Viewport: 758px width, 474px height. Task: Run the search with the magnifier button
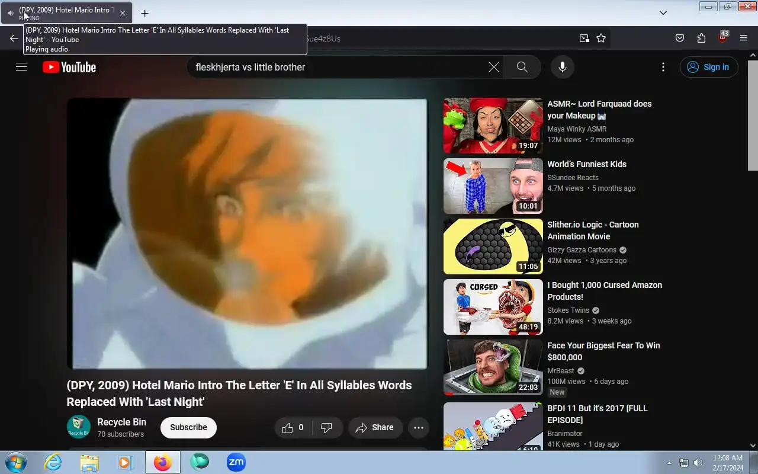(x=522, y=67)
